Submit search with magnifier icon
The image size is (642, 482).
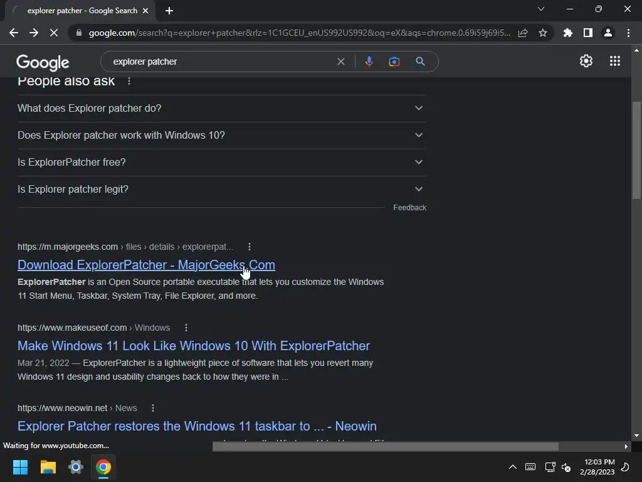point(420,62)
